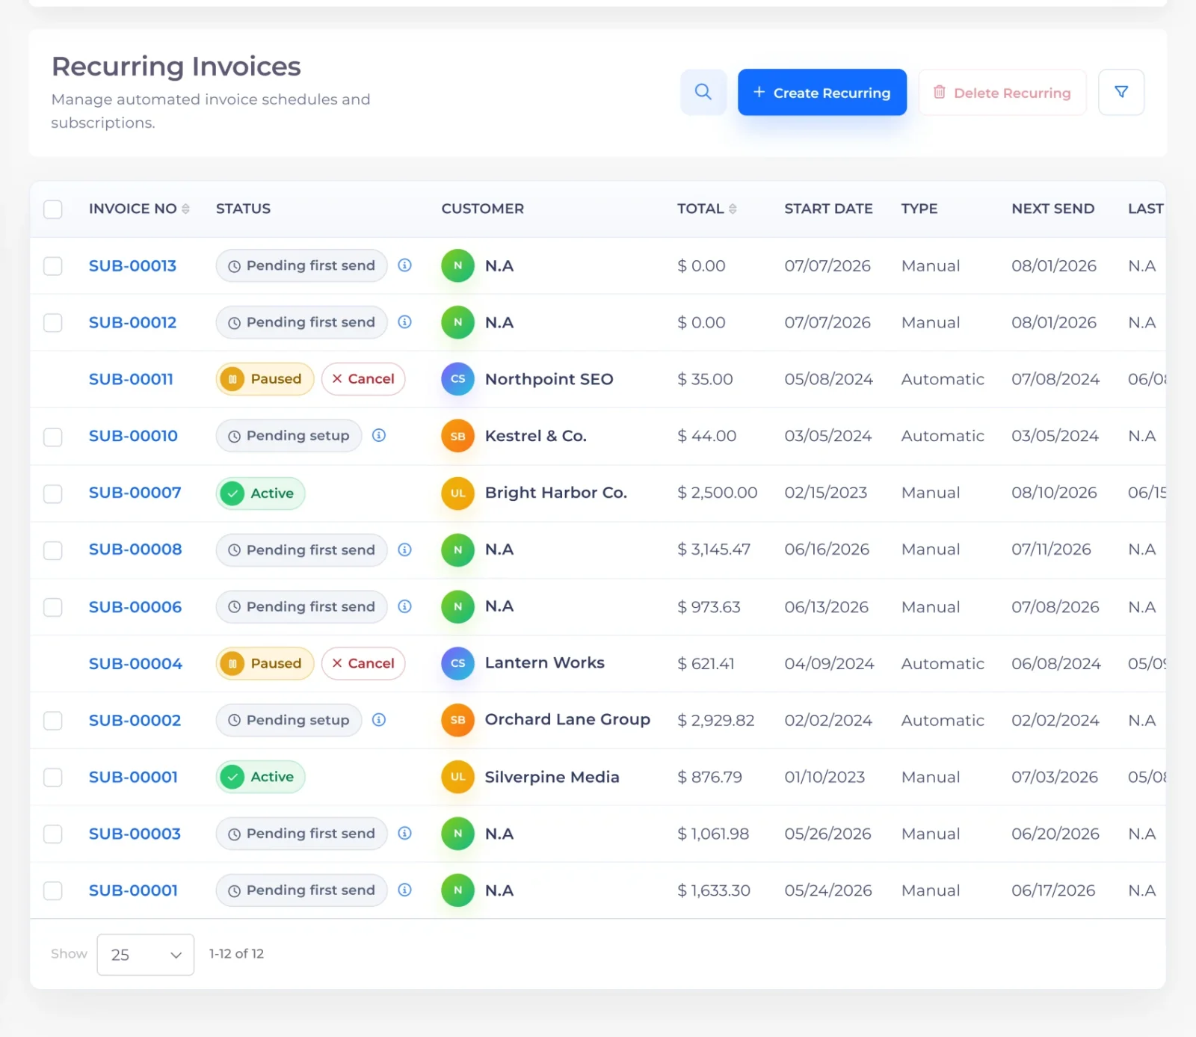Click start date 04/09/2024
The width and height of the screenshot is (1196, 1037).
[x=829, y=663]
